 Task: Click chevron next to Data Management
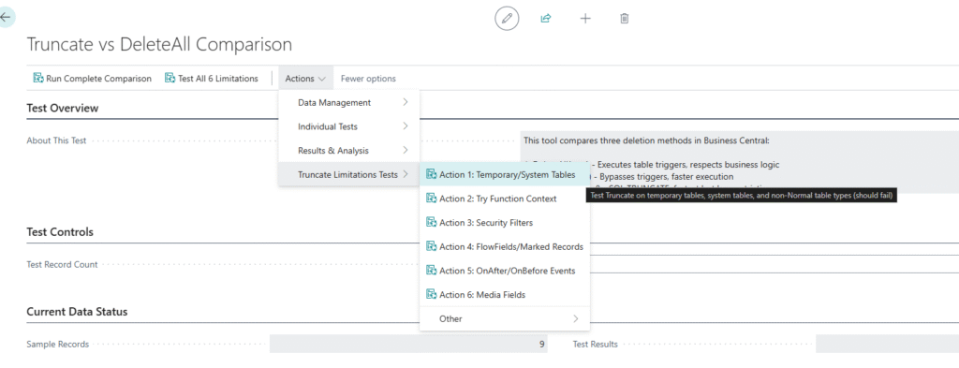(x=406, y=102)
